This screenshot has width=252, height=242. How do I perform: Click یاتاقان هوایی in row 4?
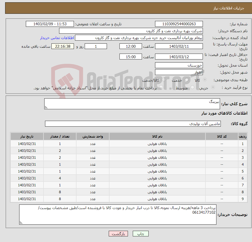(x=157, y=165)
